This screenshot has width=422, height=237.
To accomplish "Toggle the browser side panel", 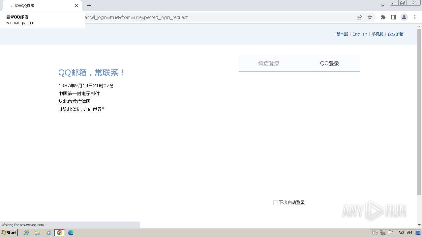I will [x=393, y=17].
